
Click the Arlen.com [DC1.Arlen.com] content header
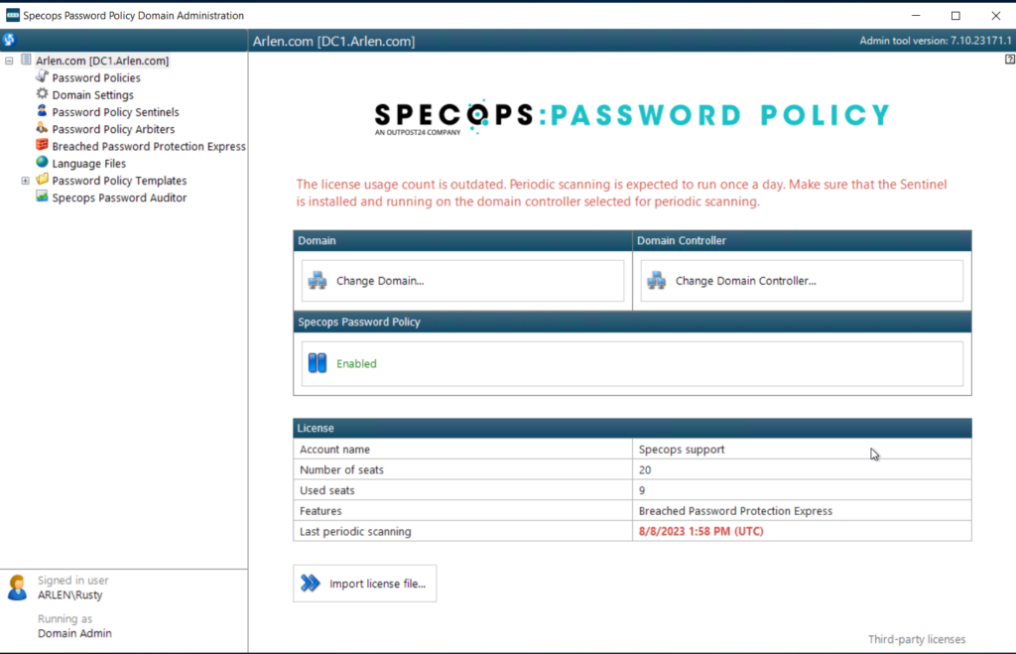pyautogui.click(x=333, y=41)
